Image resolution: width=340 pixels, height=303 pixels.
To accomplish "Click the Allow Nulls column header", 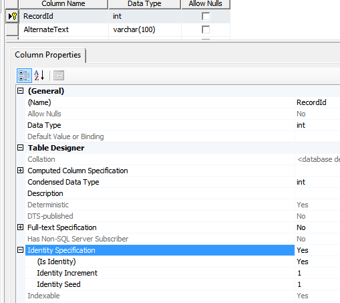I will [206, 4].
